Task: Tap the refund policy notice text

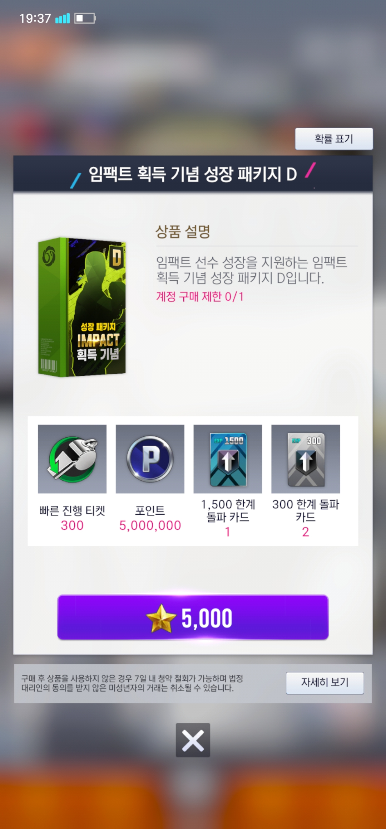Action: click(132, 683)
